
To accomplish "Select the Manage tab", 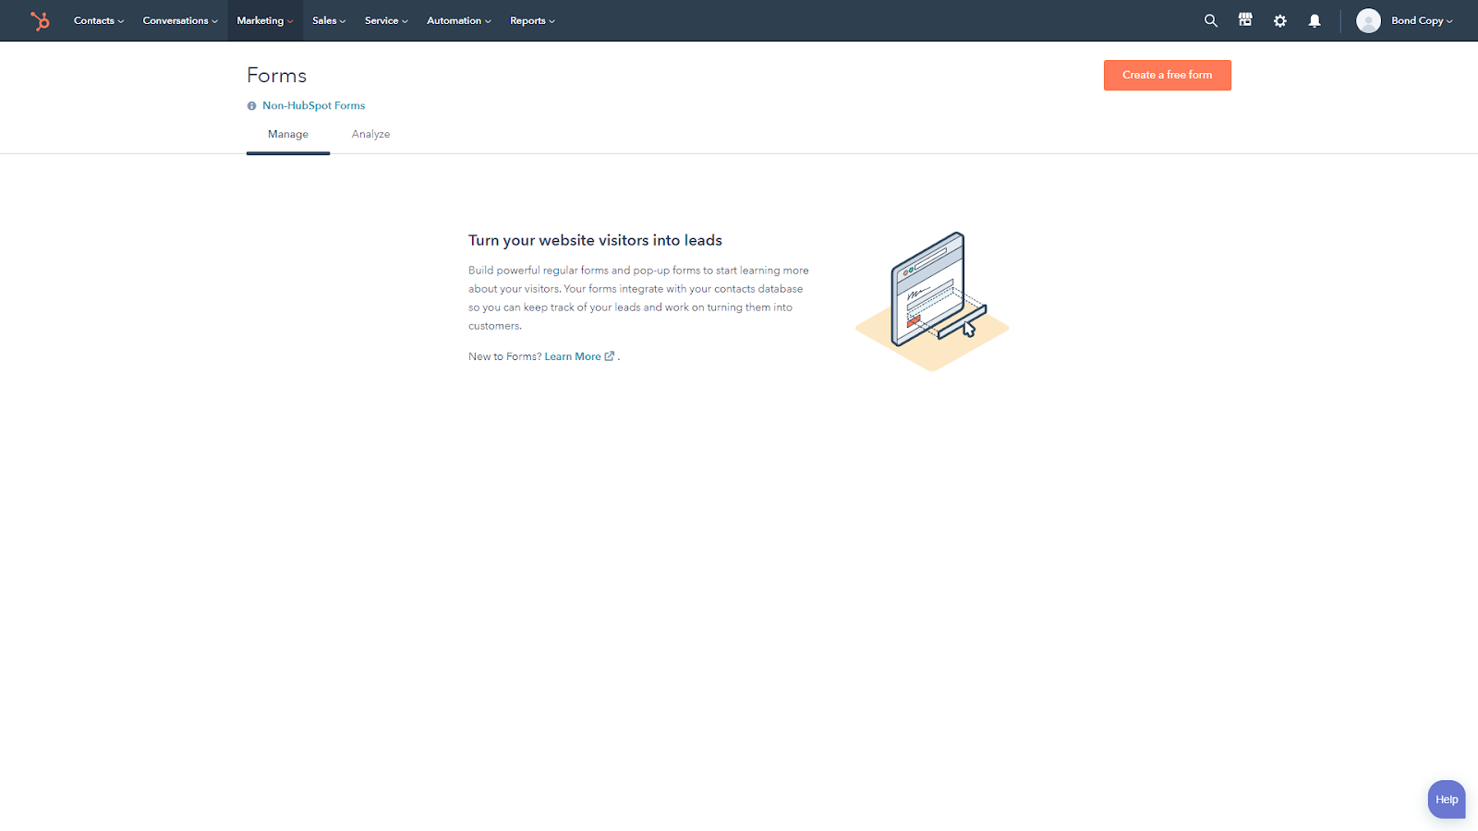I will [x=288, y=135].
